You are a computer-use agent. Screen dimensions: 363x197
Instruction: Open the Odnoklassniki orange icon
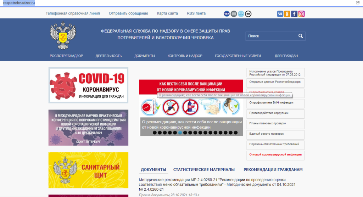tap(287, 14)
